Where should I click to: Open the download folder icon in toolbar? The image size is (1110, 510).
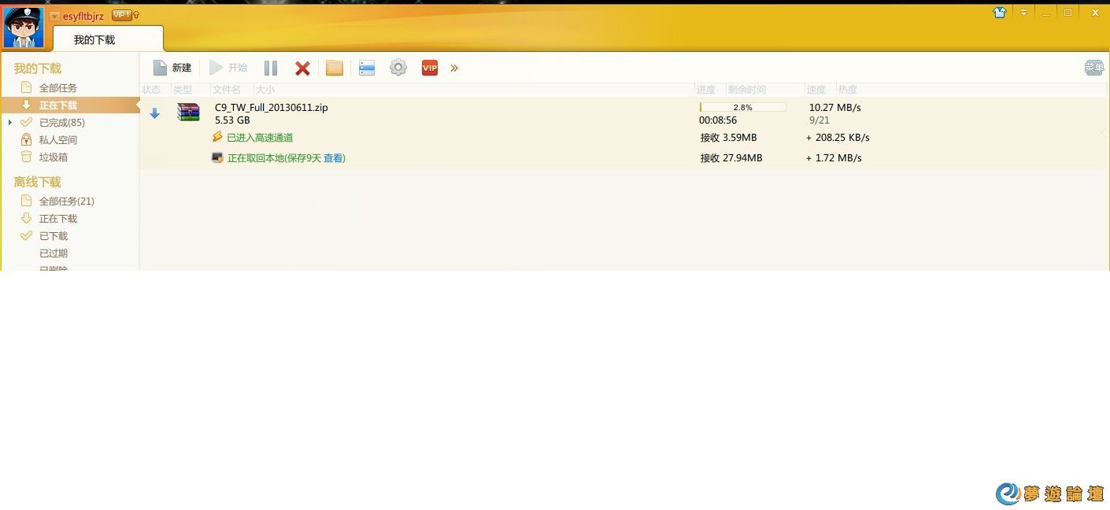click(335, 68)
